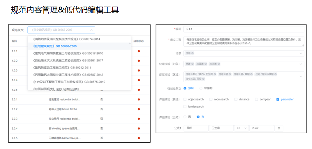The height and width of the screenshot is (149, 312).
Task: Remove the 住宅 / 层 tag's x icon
Action: pos(230,74)
